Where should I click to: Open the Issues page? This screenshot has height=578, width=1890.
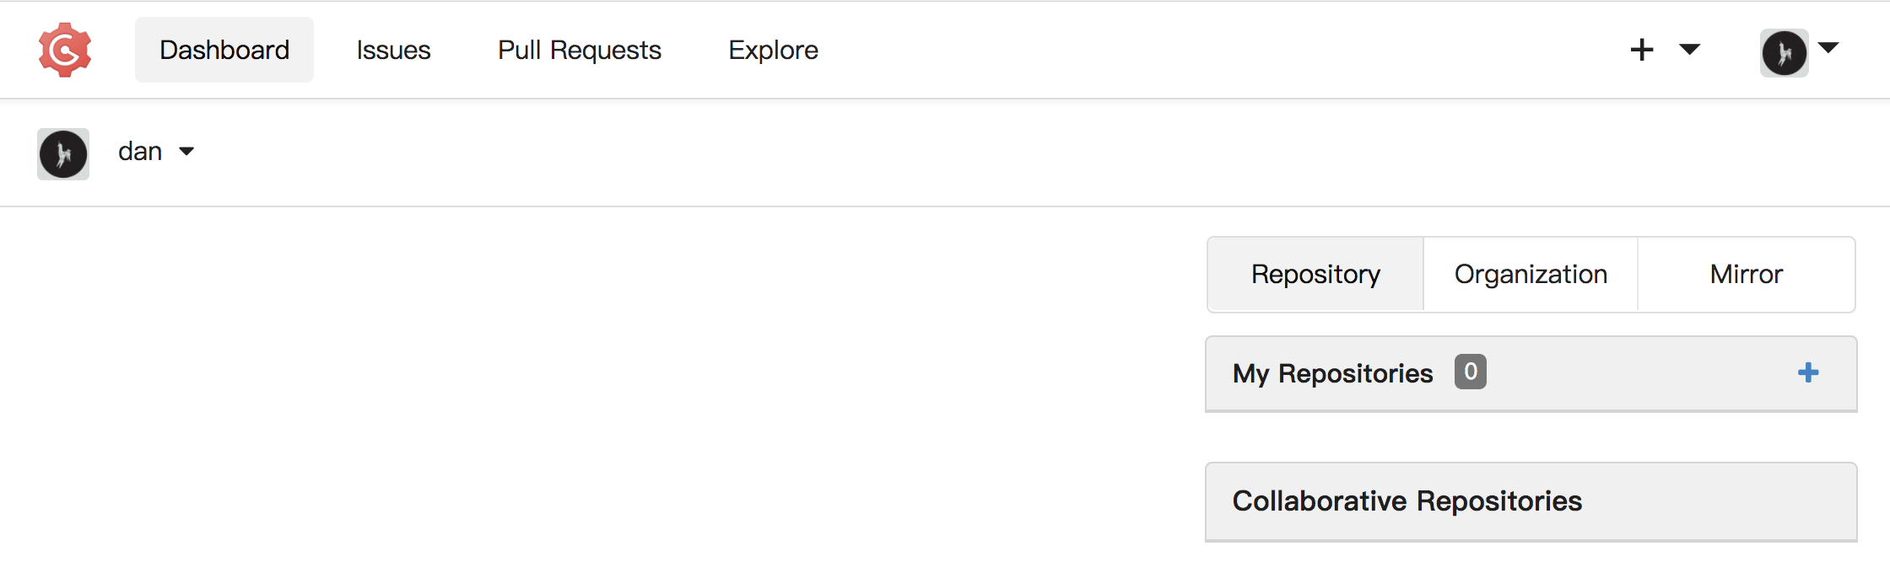pos(393,50)
